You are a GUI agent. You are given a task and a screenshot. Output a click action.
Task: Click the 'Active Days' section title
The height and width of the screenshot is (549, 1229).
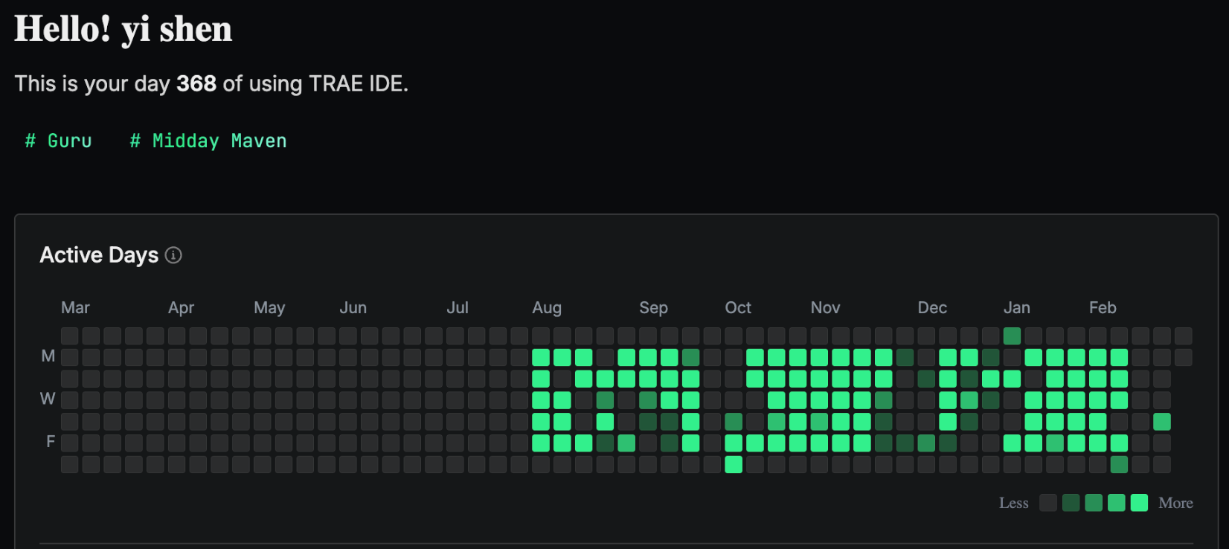99,255
